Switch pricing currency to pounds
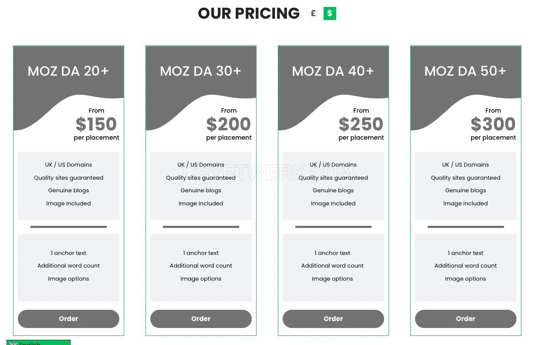 [313, 13]
